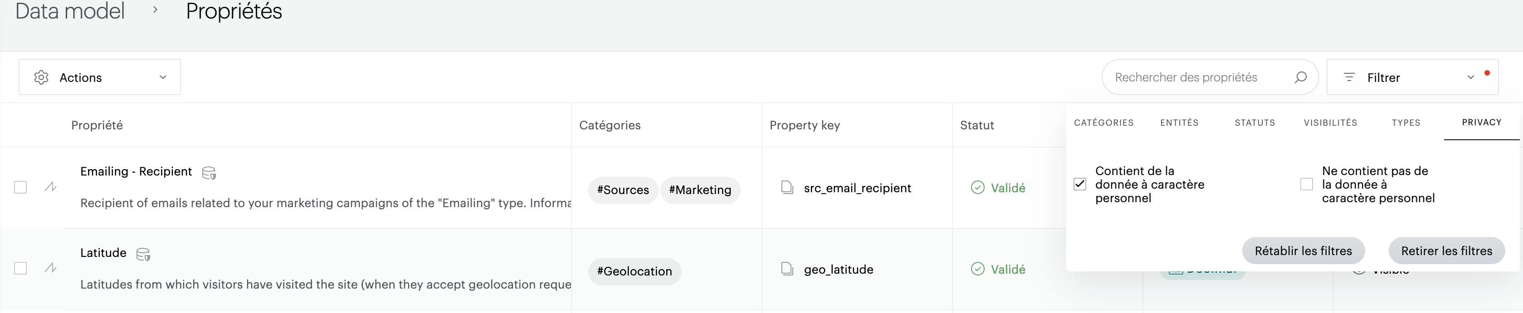Select the Latitude row checkbox
Screen dimensions: 1523x313
(x=21, y=268)
